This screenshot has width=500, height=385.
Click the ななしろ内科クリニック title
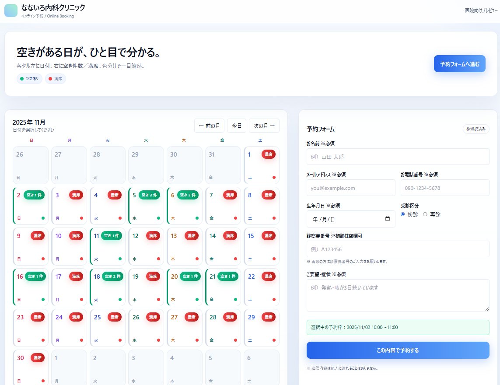coord(53,7)
